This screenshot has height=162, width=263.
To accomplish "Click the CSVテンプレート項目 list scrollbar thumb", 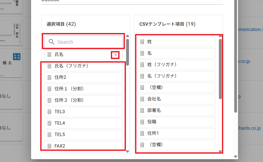I will 220,69.
